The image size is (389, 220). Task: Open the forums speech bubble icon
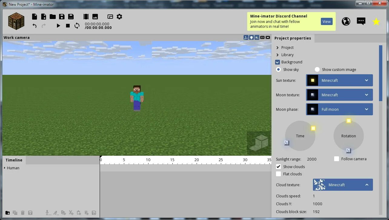tap(361, 21)
